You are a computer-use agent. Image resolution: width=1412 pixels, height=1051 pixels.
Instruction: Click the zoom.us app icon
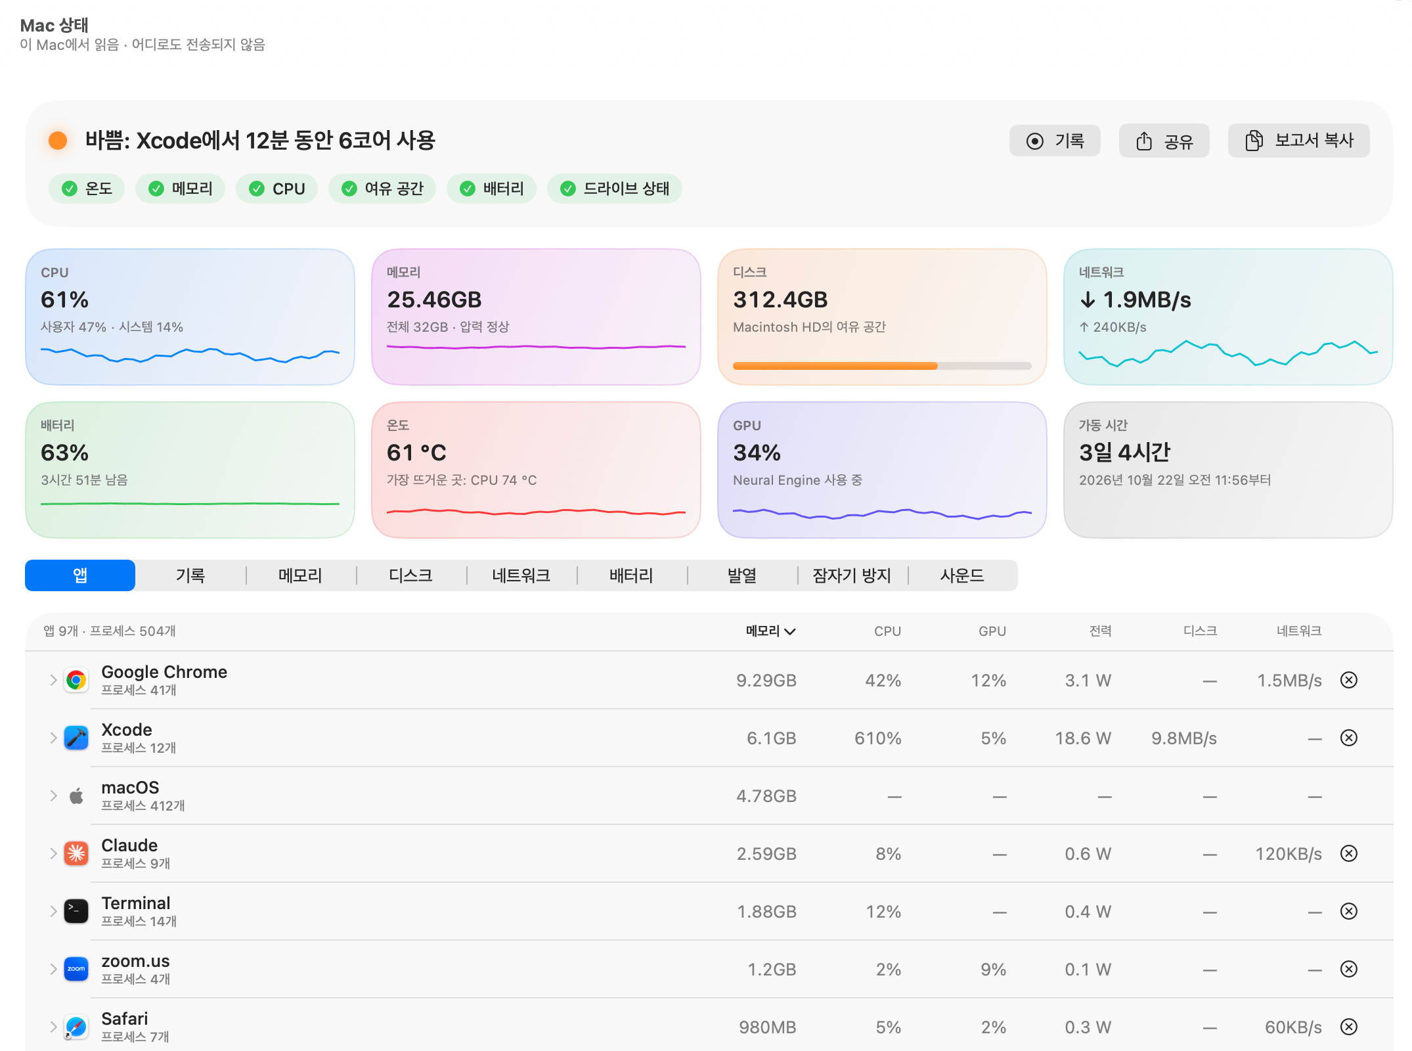point(76,970)
